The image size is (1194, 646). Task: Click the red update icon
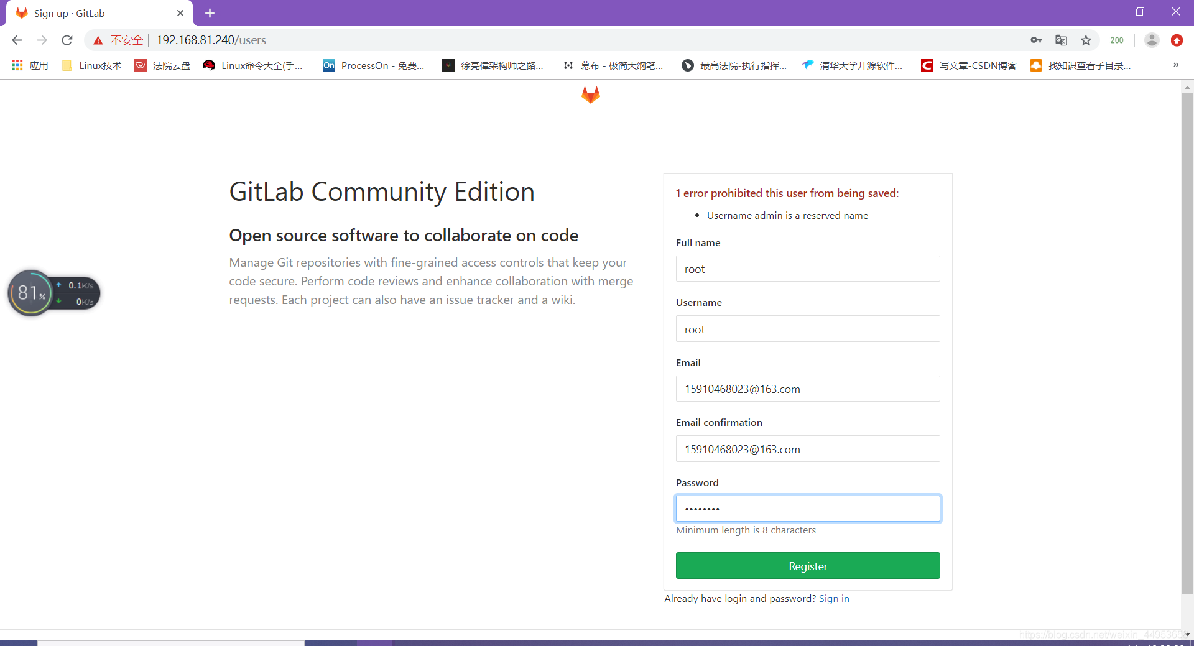(1177, 40)
